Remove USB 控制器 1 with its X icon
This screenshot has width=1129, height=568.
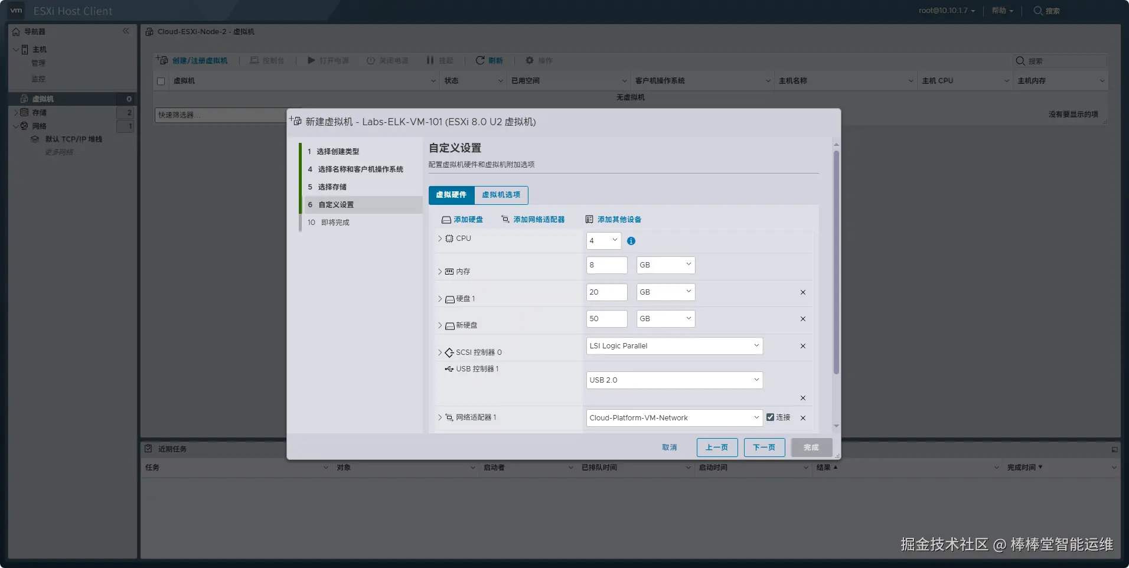[803, 398]
